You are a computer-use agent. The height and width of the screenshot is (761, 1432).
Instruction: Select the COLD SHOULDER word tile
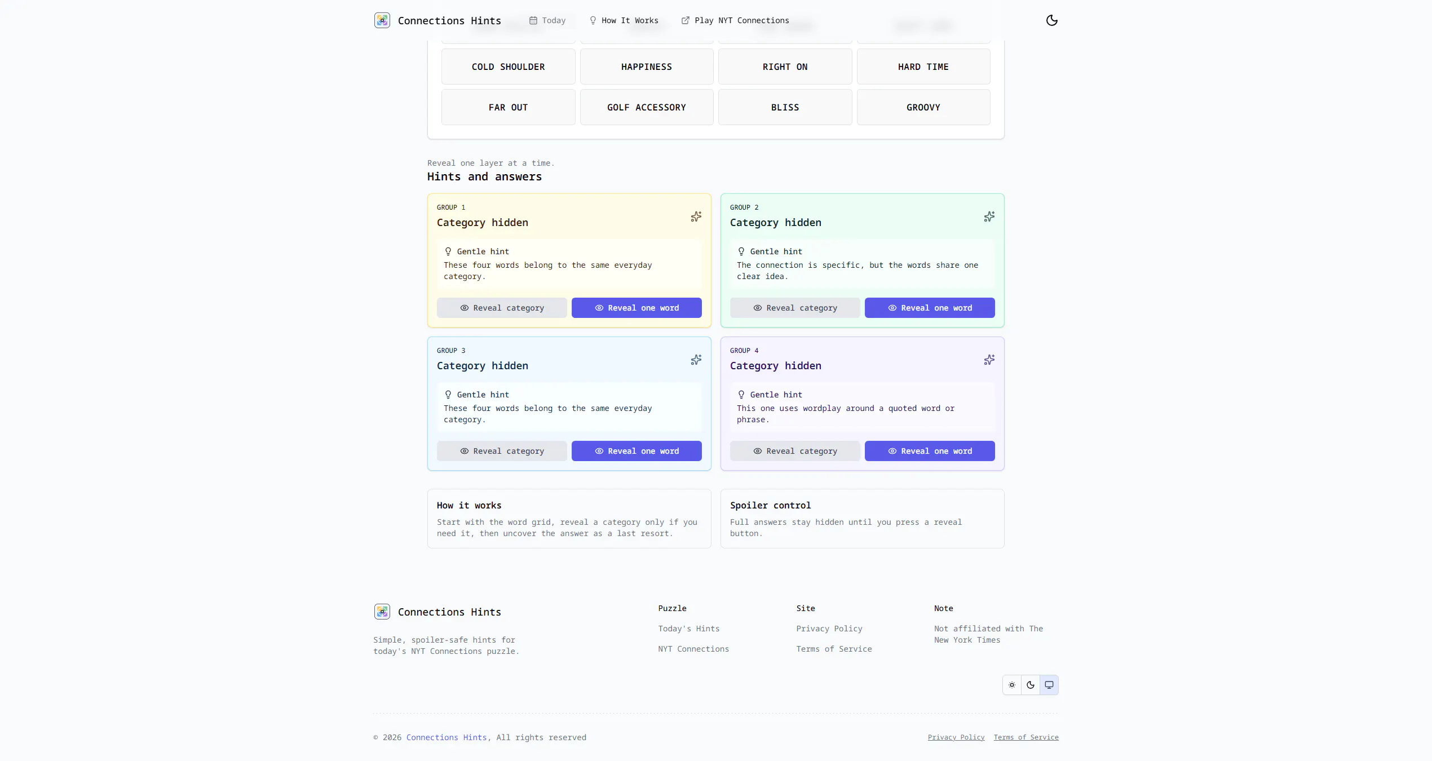(x=508, y=67)
